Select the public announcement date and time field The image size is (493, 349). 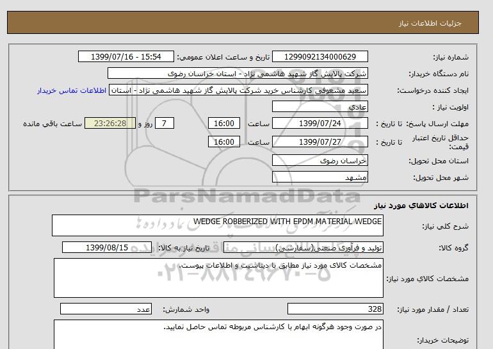coord(125,57)
